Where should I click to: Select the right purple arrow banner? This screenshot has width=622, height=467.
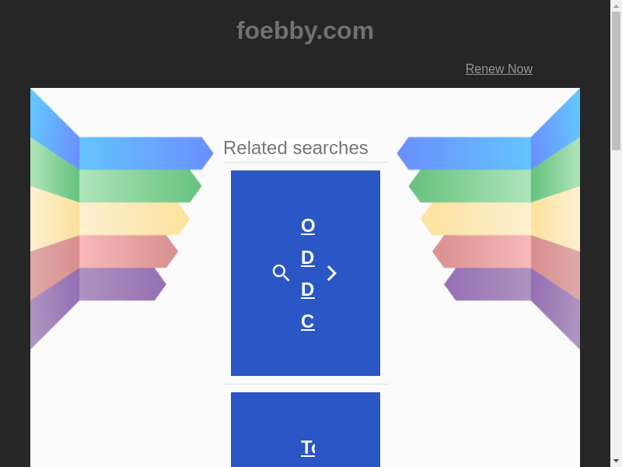tap(490, 284)
